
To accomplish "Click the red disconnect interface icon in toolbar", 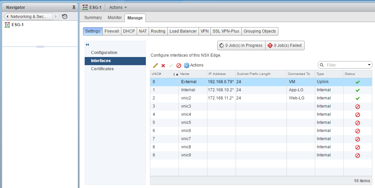I will pos(179,65).
